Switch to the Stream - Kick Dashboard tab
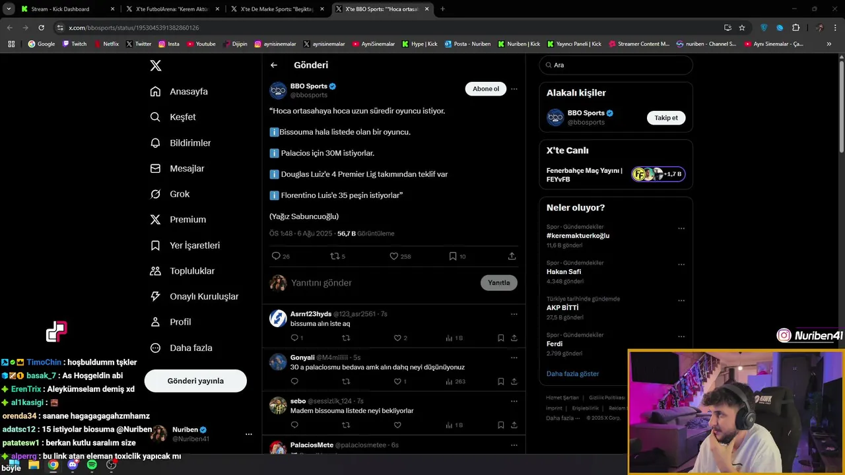 (x=67, y=9)
